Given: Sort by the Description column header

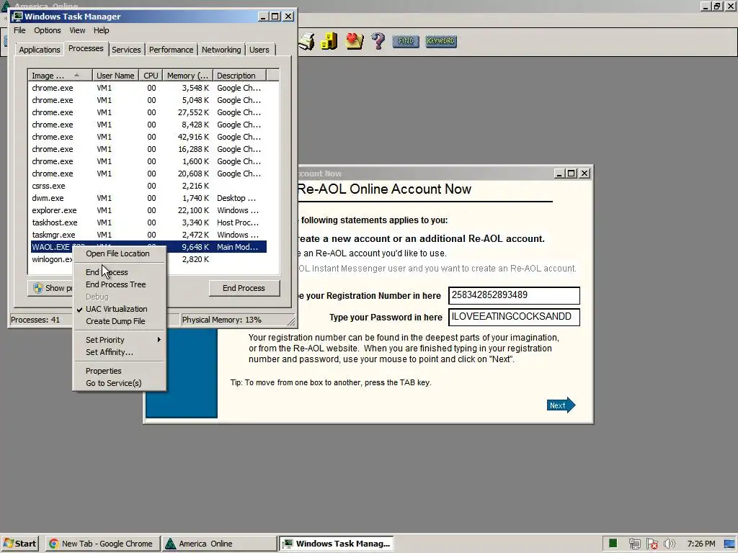Looking at the screenshot, I should pos(239,75).
